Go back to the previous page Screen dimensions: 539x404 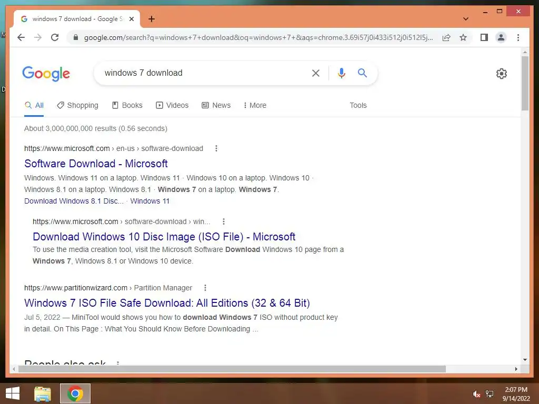click(21, 37)
